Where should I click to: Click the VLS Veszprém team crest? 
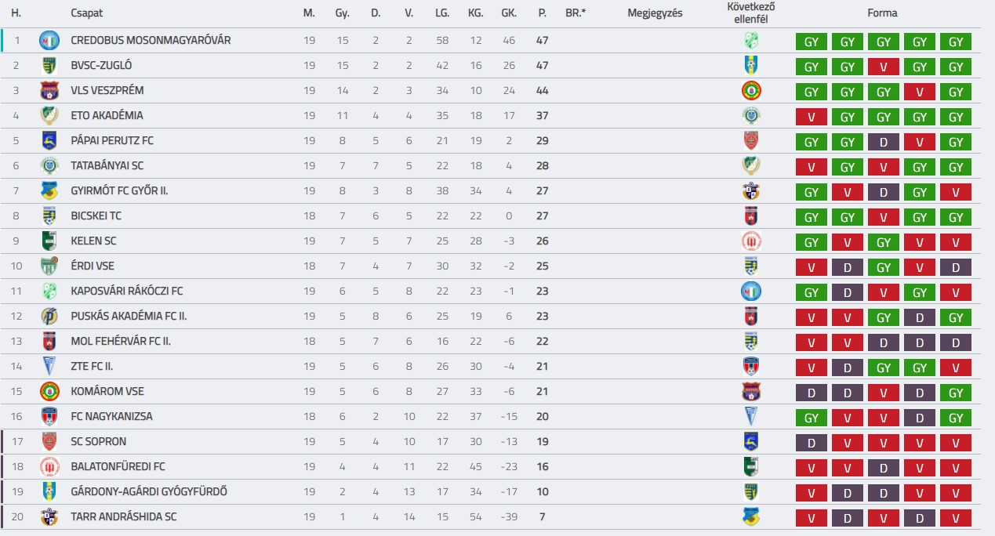49,90
